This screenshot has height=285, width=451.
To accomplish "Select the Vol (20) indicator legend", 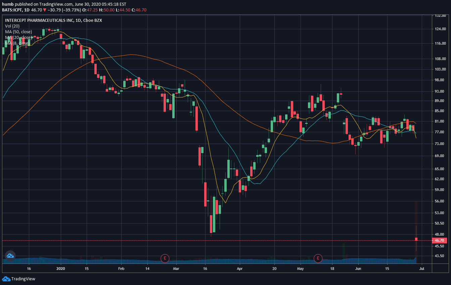I will (x=12, y=26).
